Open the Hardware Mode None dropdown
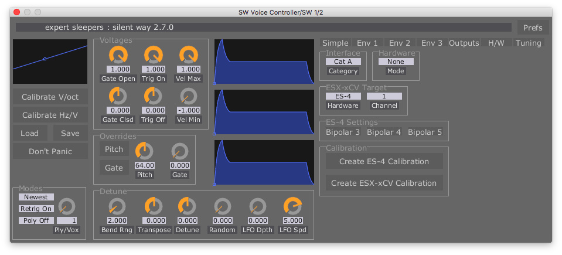Screen dimensions: 562x255 [x=396, y=62]
